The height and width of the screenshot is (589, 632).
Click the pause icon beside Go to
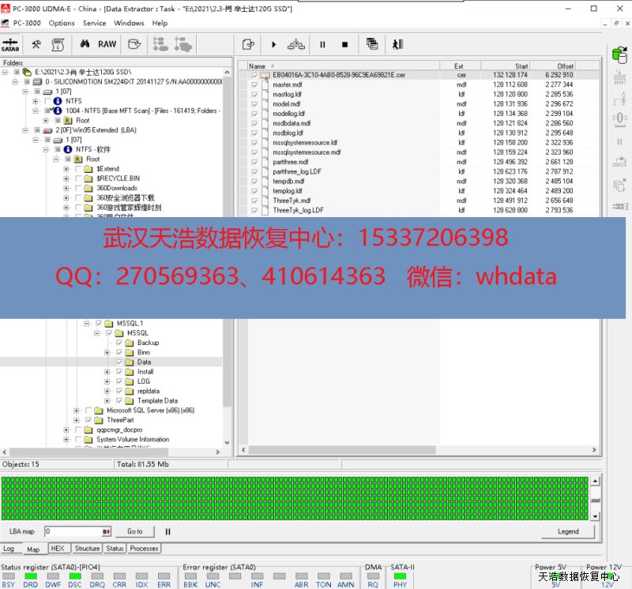(167, 532)
